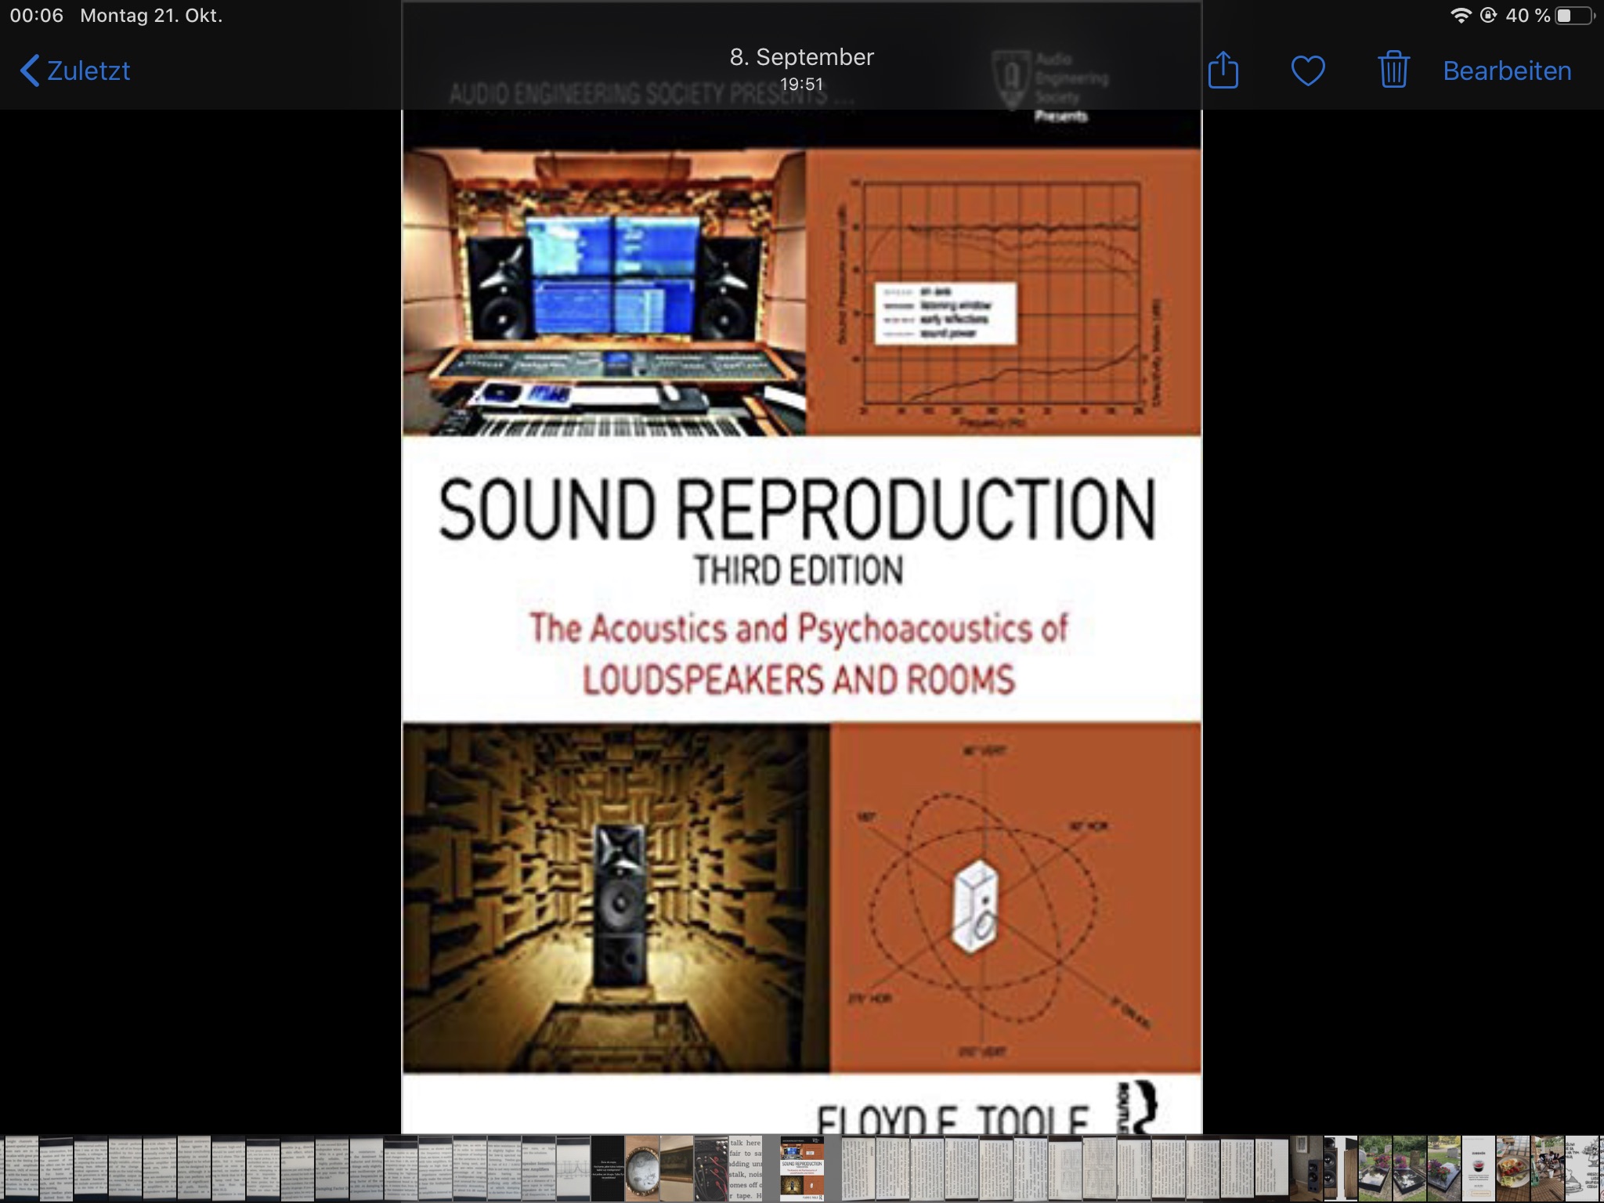
Task: Favorite this photo with the heart icon
Action: pos(1307,70)
